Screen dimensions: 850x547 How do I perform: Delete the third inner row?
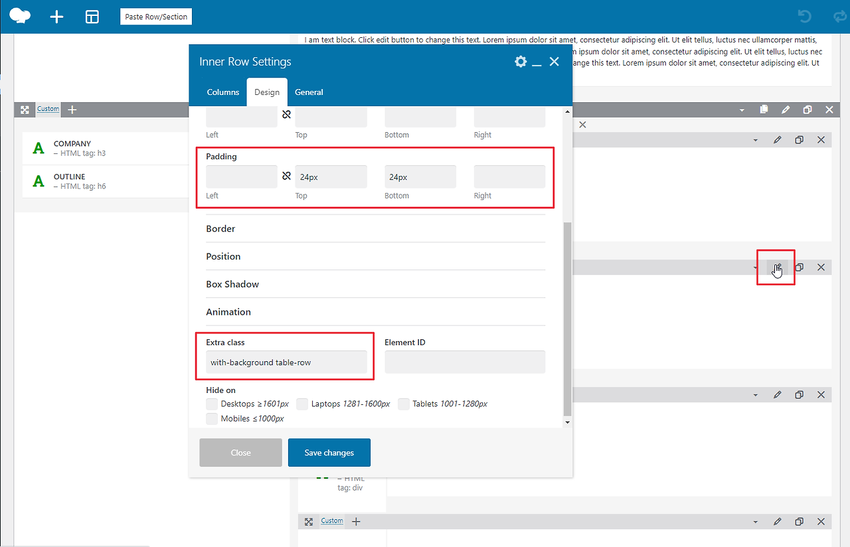tap(821, 394)
